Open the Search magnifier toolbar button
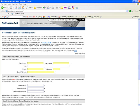 point(29,8)
